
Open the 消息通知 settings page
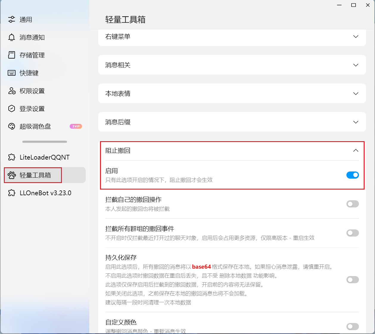(45, 37)
